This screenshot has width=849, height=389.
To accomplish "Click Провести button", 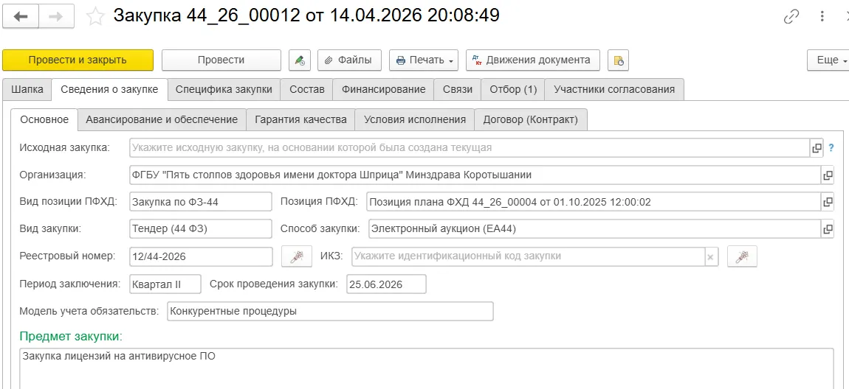I will pos(221,60).
